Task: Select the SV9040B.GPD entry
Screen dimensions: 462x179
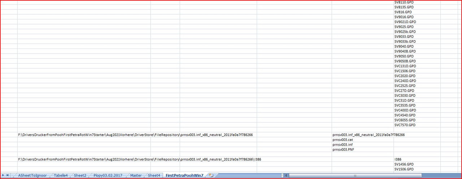Action: (417, 51)
